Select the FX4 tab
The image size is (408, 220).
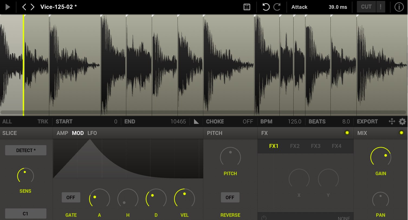point(336,146)
